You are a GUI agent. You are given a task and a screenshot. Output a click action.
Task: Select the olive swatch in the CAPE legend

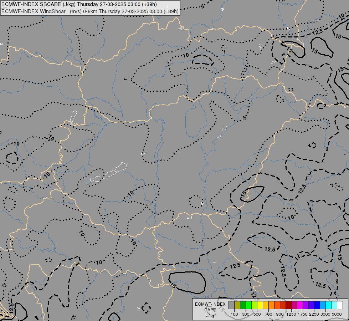[x=237, y=305]
